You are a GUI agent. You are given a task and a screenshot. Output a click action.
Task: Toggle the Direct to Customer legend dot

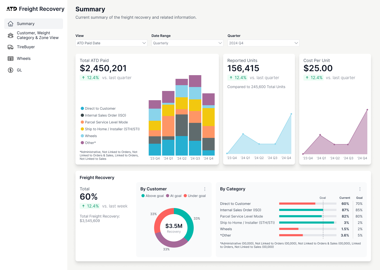pyautogui.click(x=82, y=108)
